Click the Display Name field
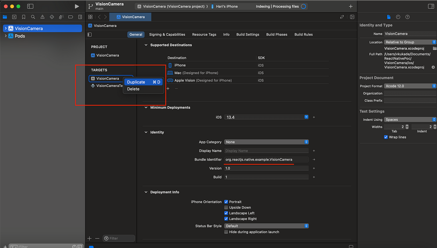 (266, 151)
